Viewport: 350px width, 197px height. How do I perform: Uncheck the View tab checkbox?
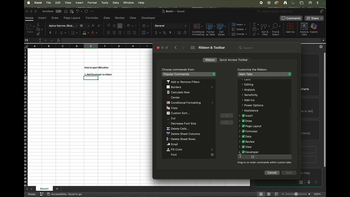coord(243,147)
